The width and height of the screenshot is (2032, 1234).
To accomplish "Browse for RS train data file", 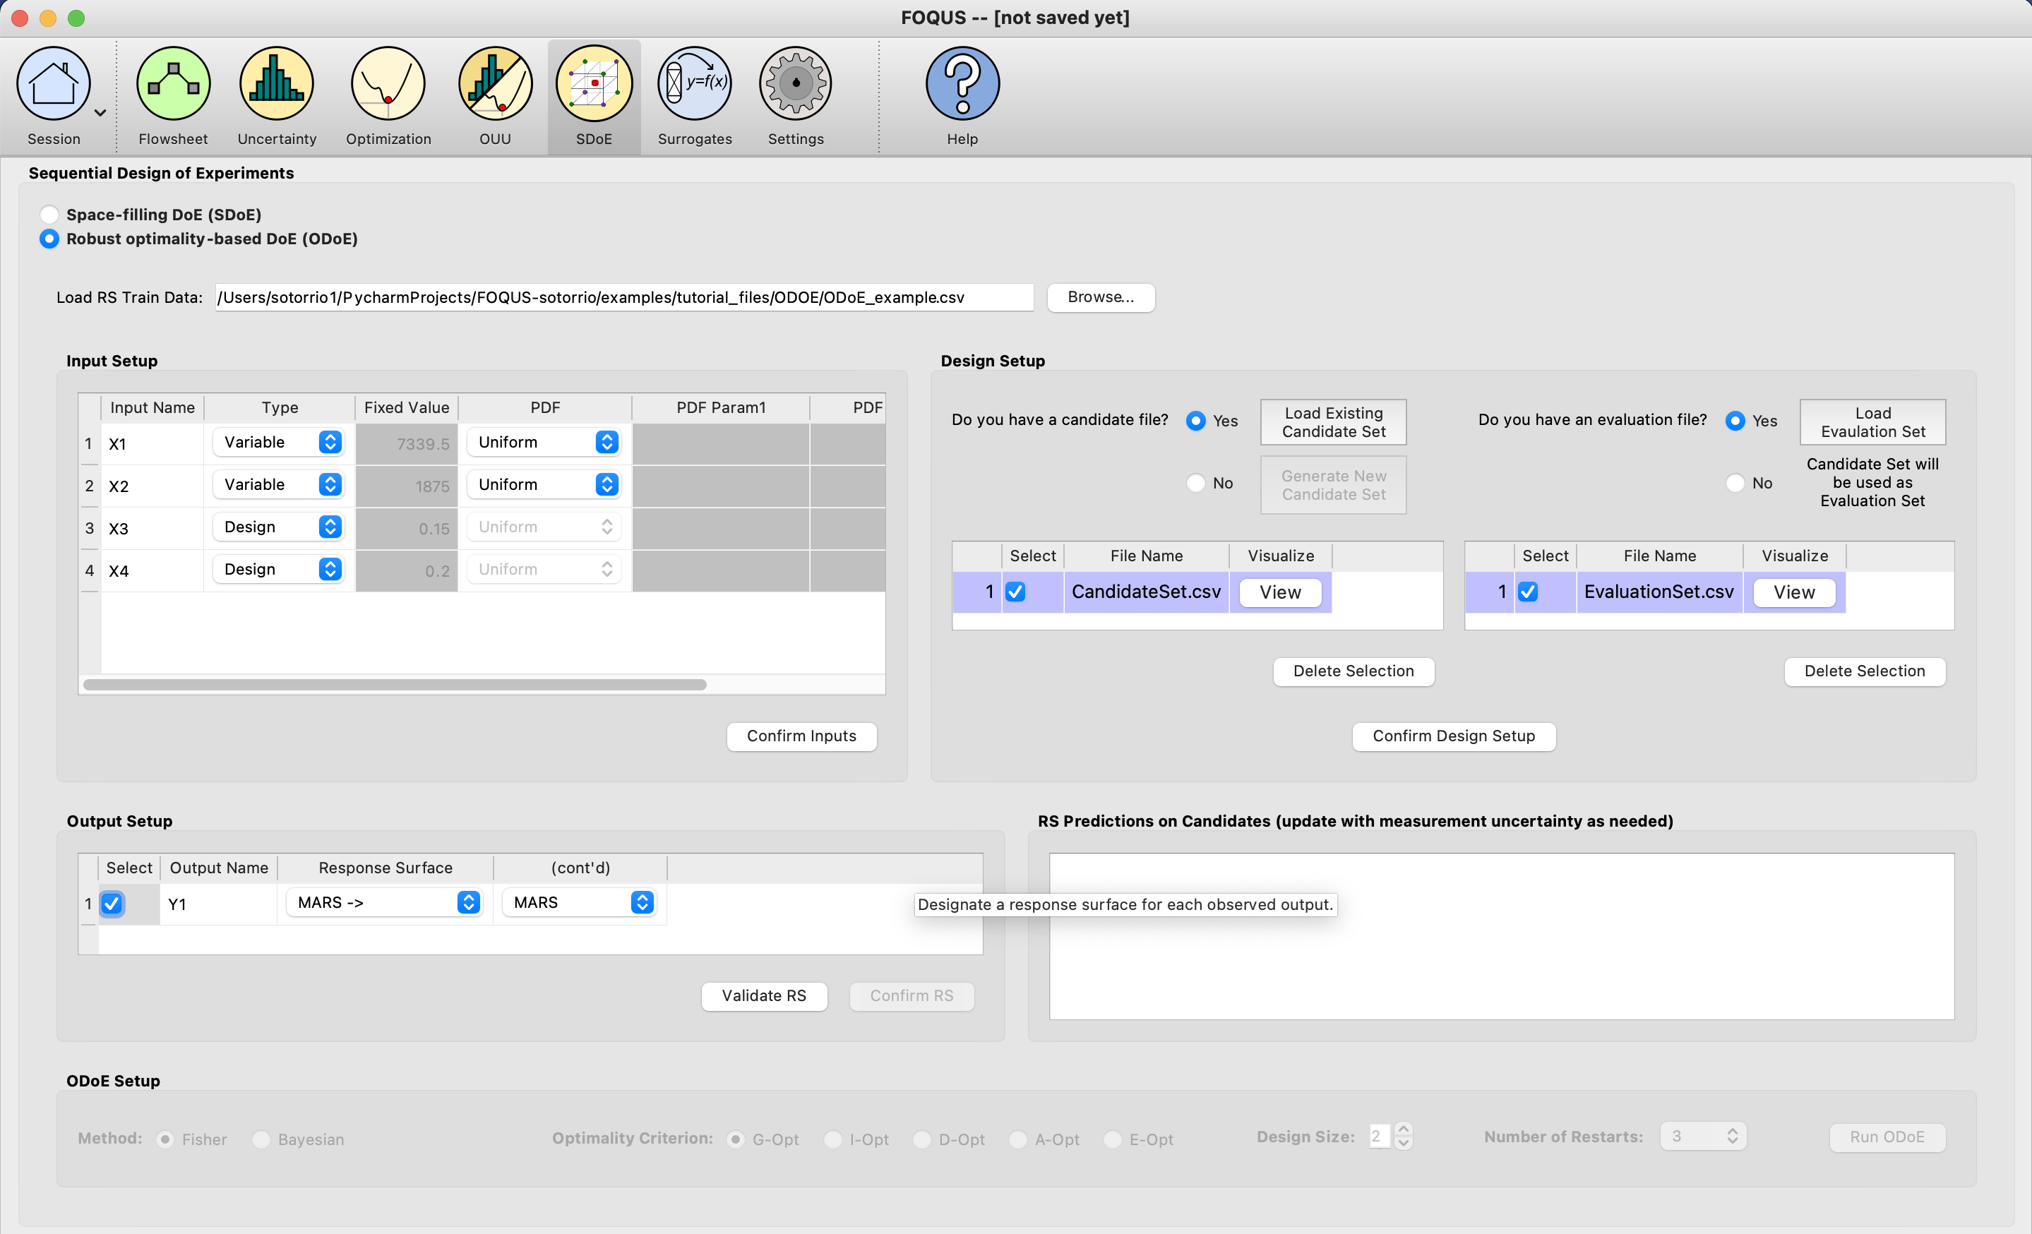I will pos(1101,298).
